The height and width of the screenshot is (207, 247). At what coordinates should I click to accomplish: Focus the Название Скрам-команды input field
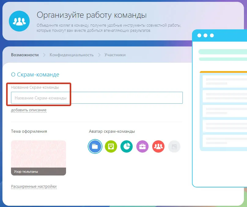97,98
